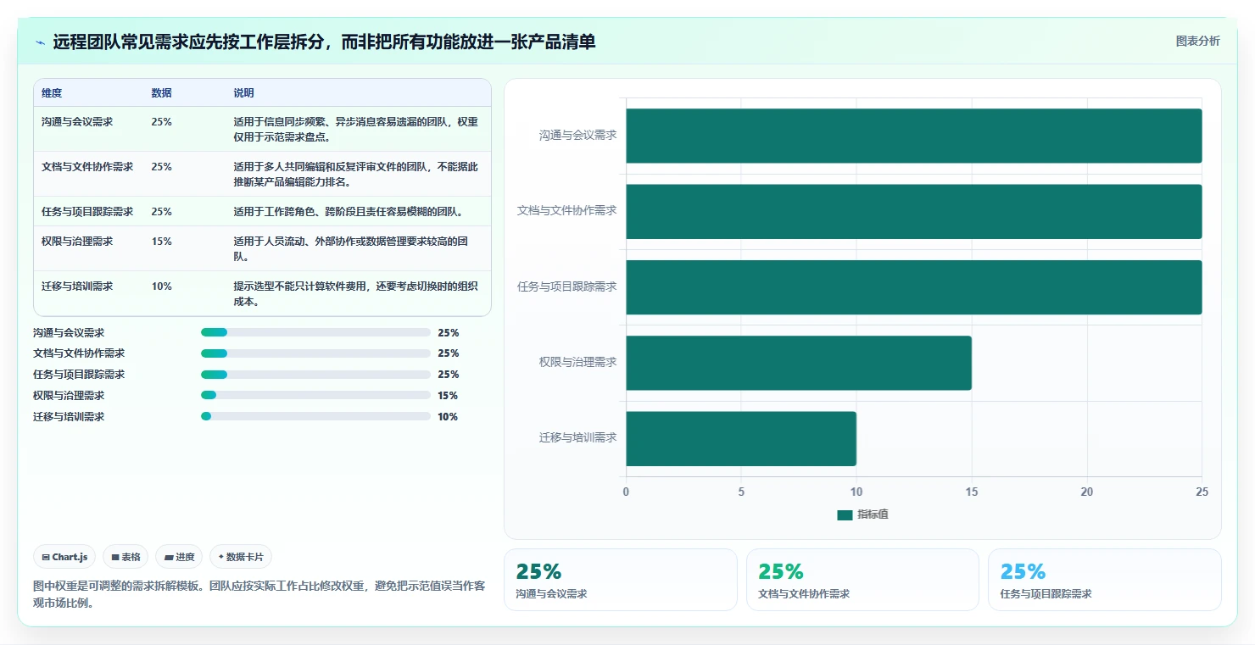Select 任务与项目跟踪需求 cell in table
This screenshot has width=1255, height=645.
coord(87,212)
